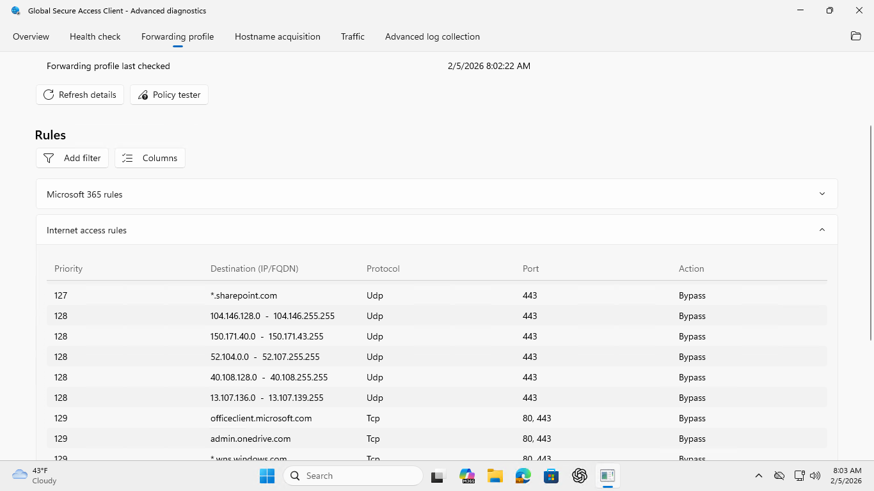The width and height of the screenshot is (874, 491).
Task: Show hidden system tray icons
Action: click(759, 476)
